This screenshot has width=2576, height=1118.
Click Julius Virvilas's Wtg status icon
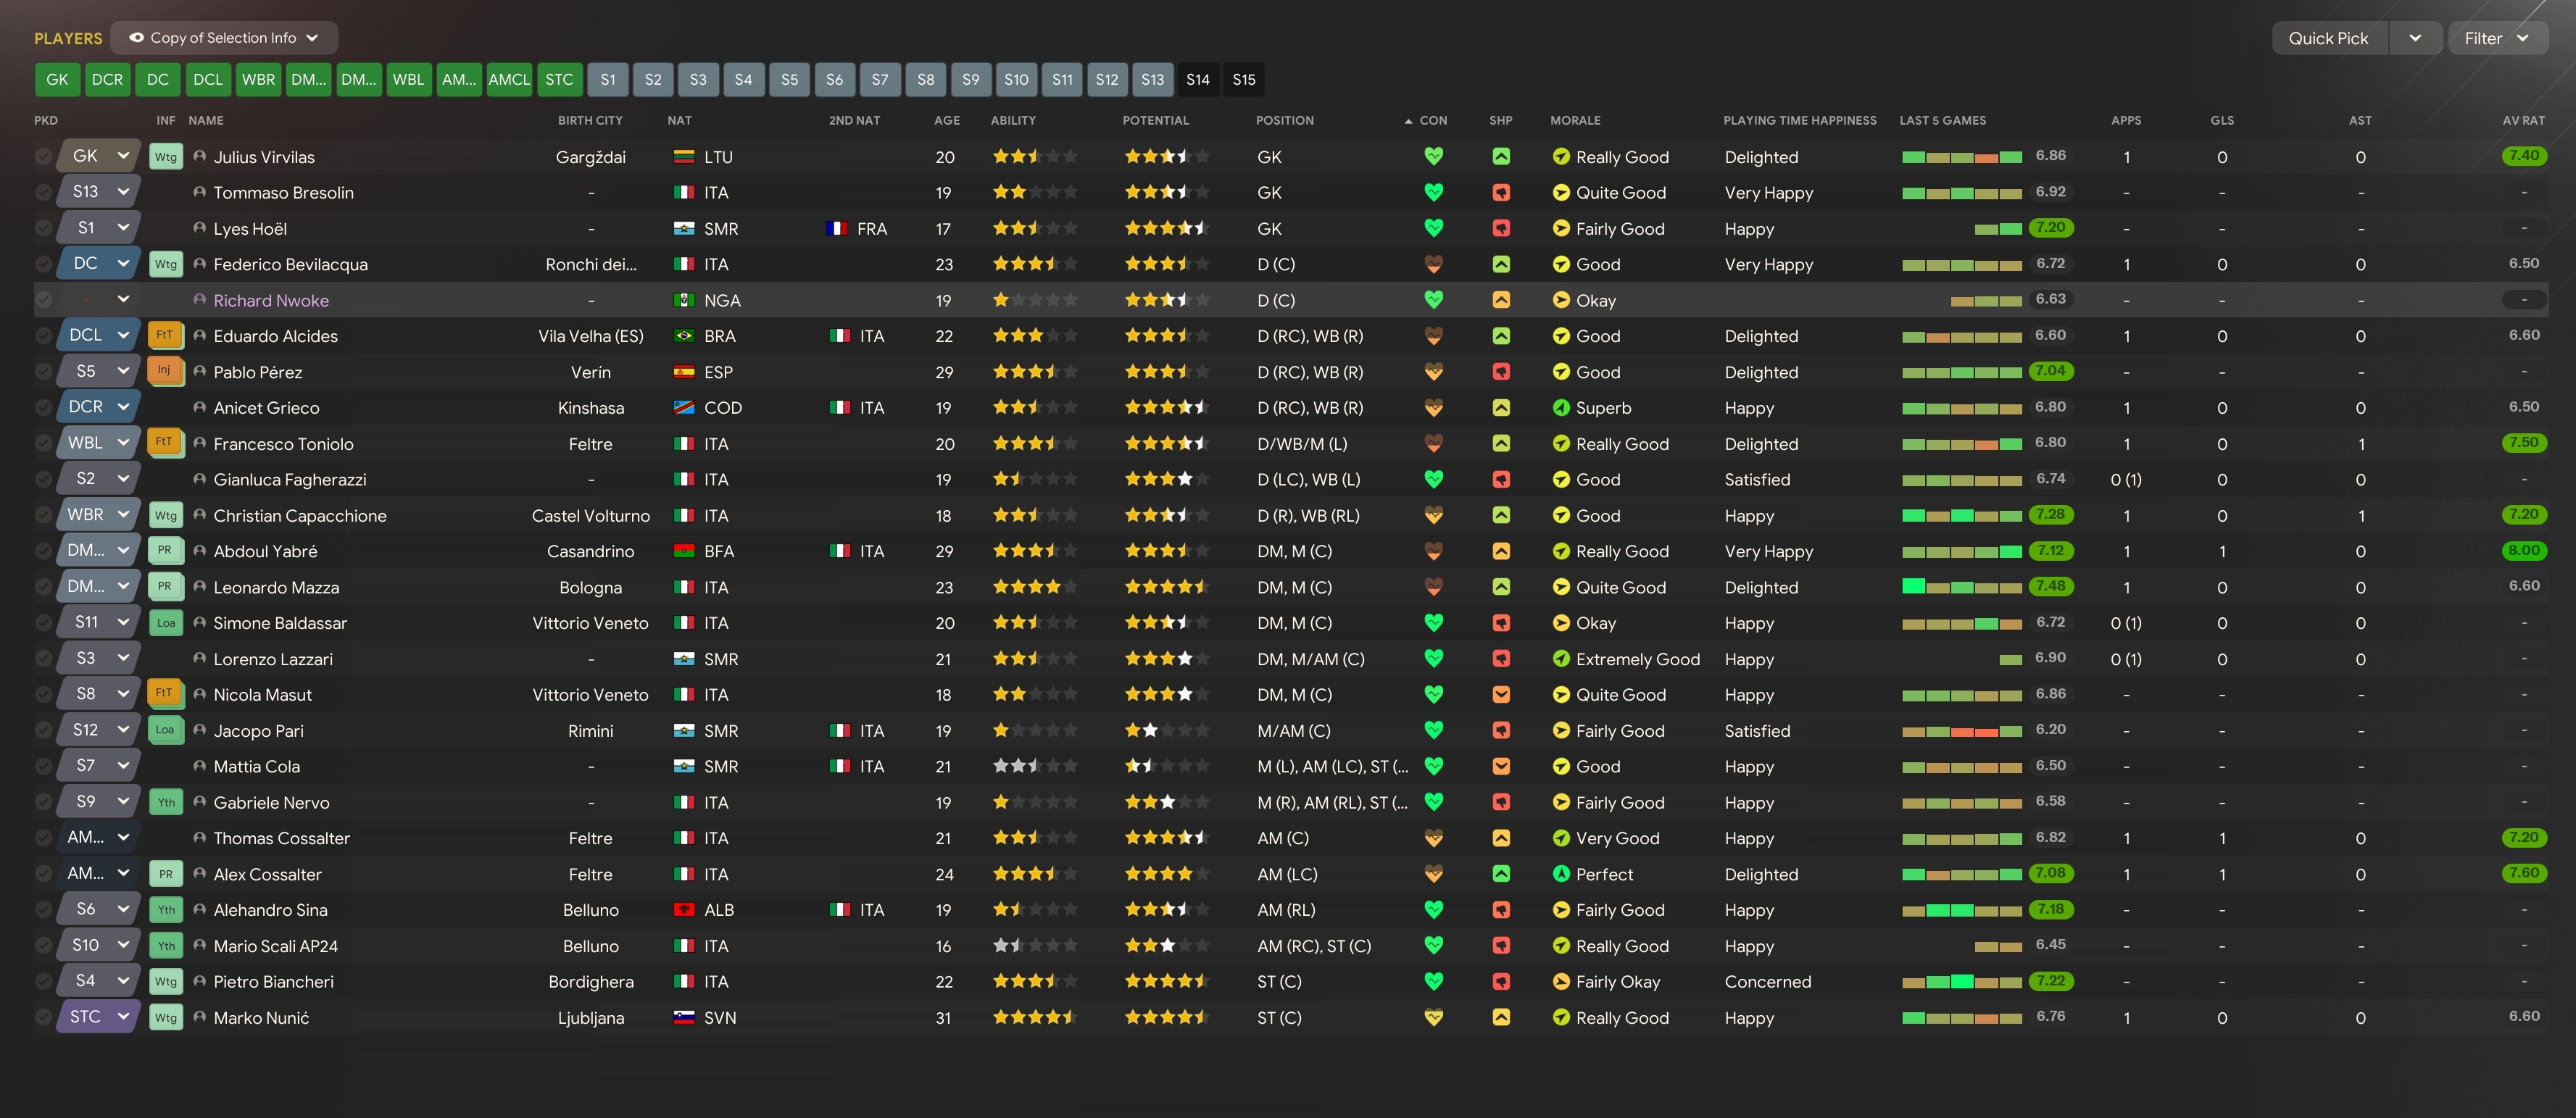[165, 157]
